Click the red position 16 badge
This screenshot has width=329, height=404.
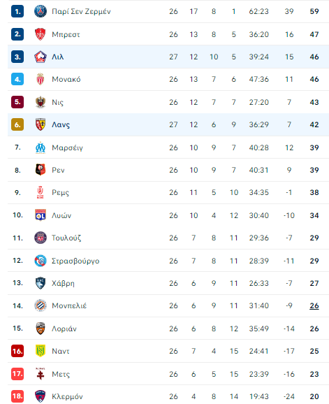[x=17, y=351]
